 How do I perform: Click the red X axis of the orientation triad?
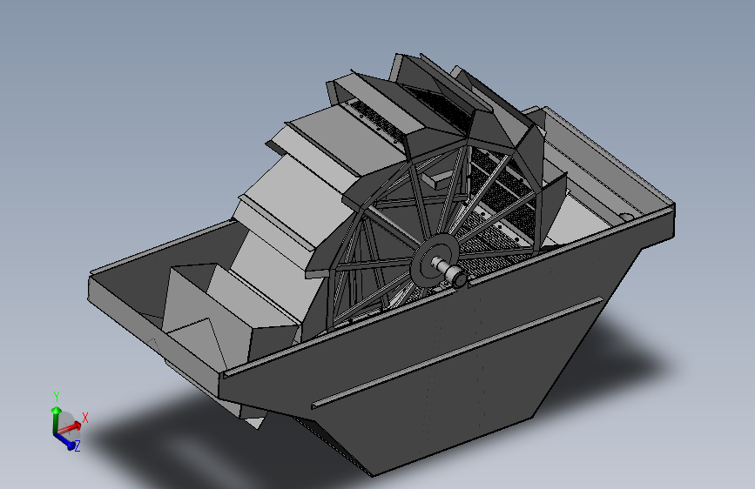[71, 427]
